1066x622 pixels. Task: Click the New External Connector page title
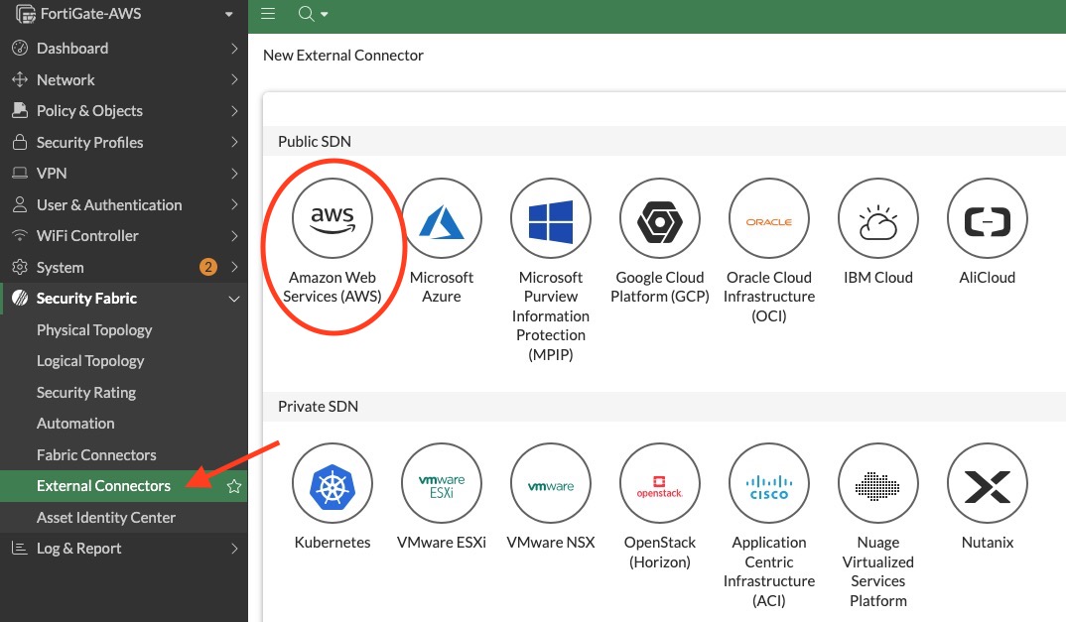[x=342, y=56]
